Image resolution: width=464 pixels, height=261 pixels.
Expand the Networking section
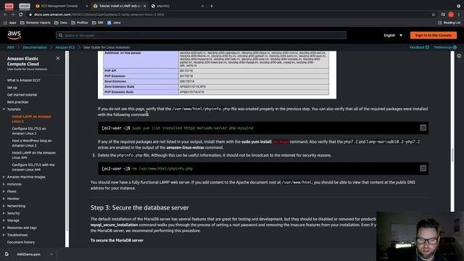[4, 206]
